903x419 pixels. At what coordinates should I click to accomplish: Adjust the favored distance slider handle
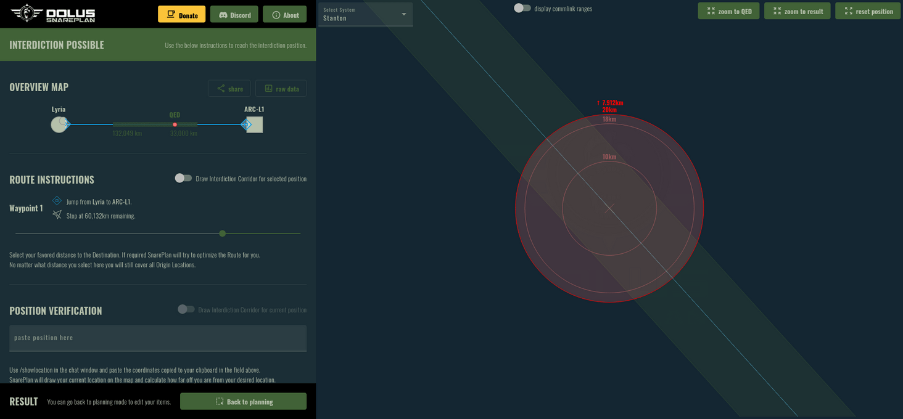(x=222, y=234)
